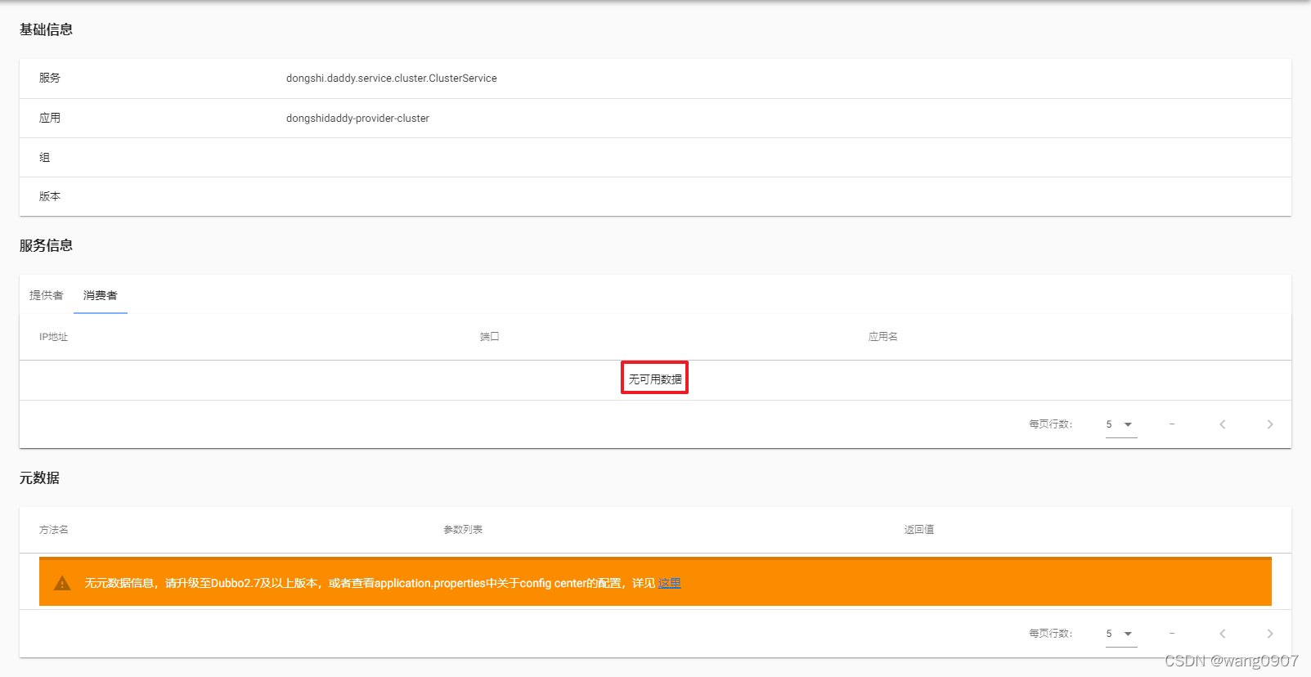This screenshot has width=1311, height=677.
Task: Click the 元数据 section heading
Action: click(39, 477)
